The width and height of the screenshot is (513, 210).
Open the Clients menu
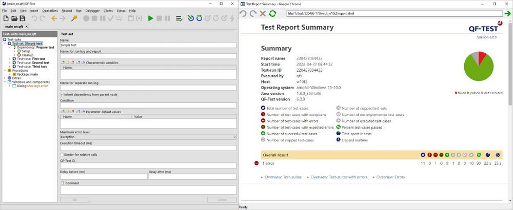(x=108, y=11)
